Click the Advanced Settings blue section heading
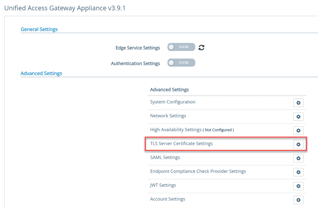The width and height of the screenshot is (318, 208). 41,73
